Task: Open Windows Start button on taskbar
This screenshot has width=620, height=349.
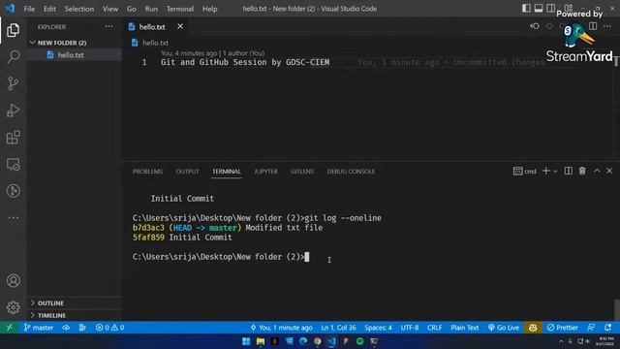Action: tap(246, 341)
